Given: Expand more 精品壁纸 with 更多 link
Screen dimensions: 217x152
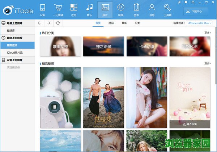Looking at the screenshot, I should point(207,63).
